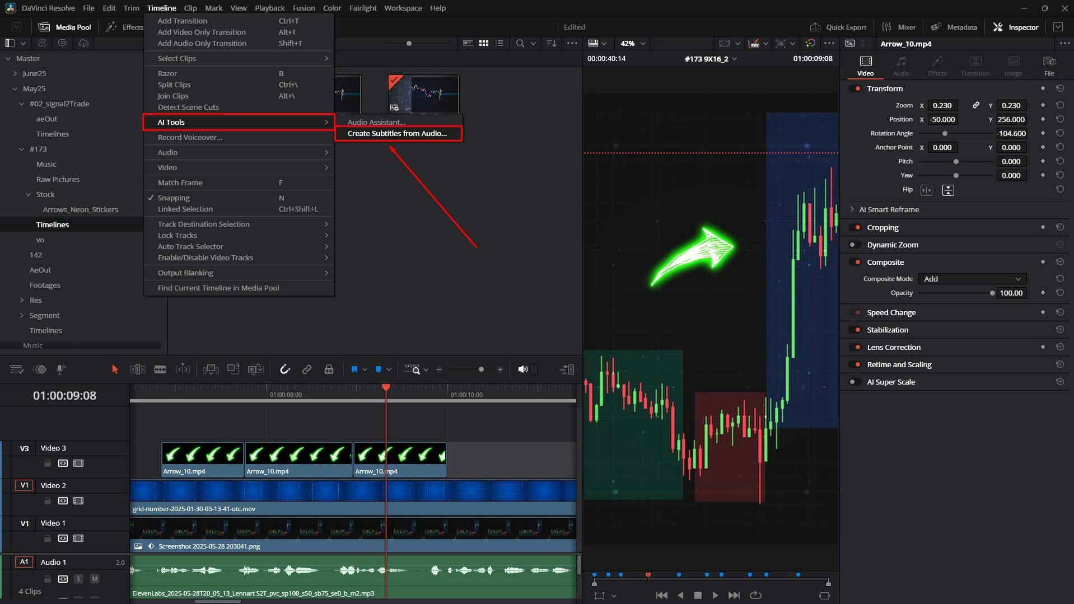Stop playback in the viewer
The image size is (1074, 604).
tap(698, 595)
